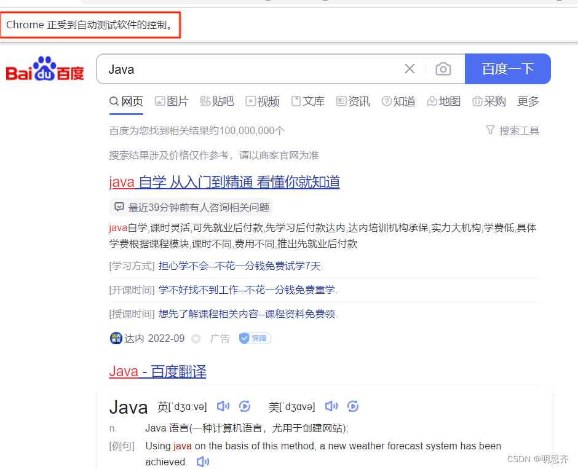Clear the search box with the X icon
The height and width of the screenshot is (469, 578).
tap(410, 69)
